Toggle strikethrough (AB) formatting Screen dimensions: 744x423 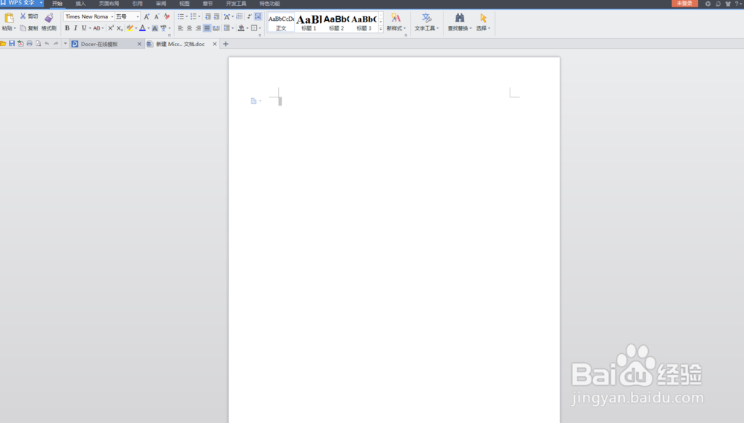coord(96,28)
